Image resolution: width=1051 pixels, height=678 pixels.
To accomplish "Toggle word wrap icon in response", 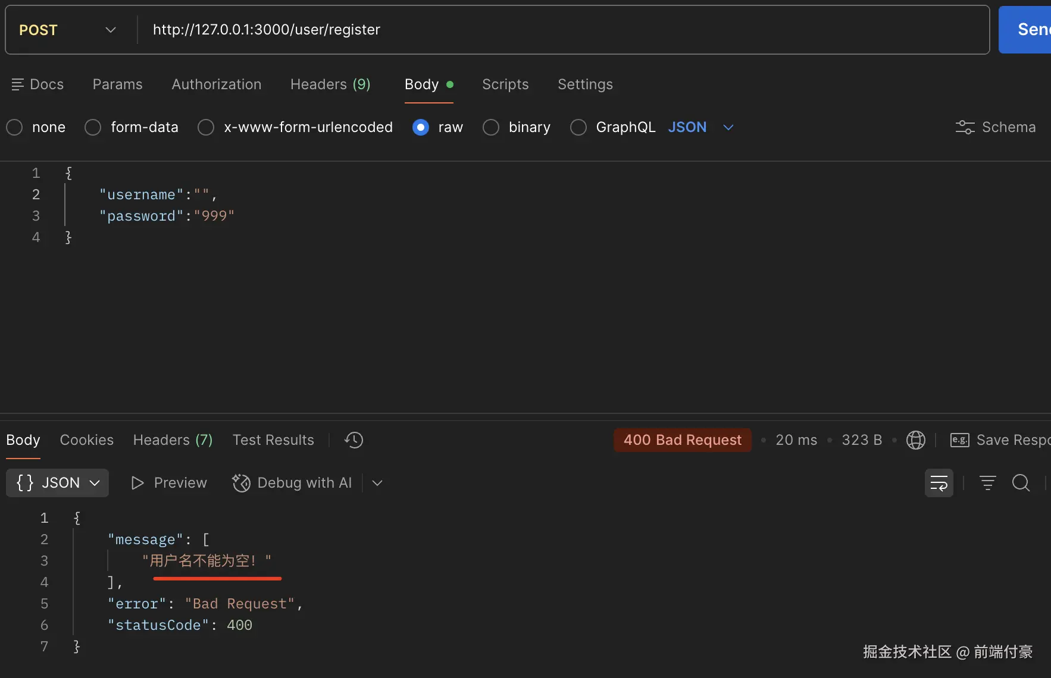I will click(939, 483).
